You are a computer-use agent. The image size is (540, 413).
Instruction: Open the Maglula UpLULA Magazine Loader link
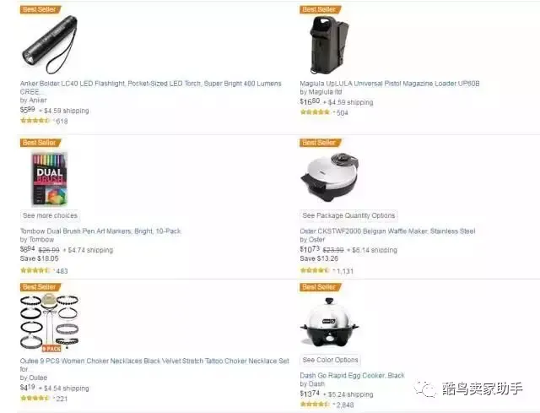point(390,84)
